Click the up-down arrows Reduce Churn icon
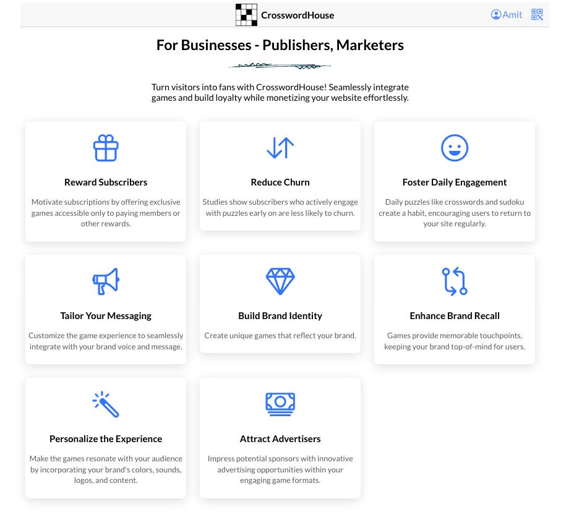Viewport: 561px width, 512px height. point(280,148)
